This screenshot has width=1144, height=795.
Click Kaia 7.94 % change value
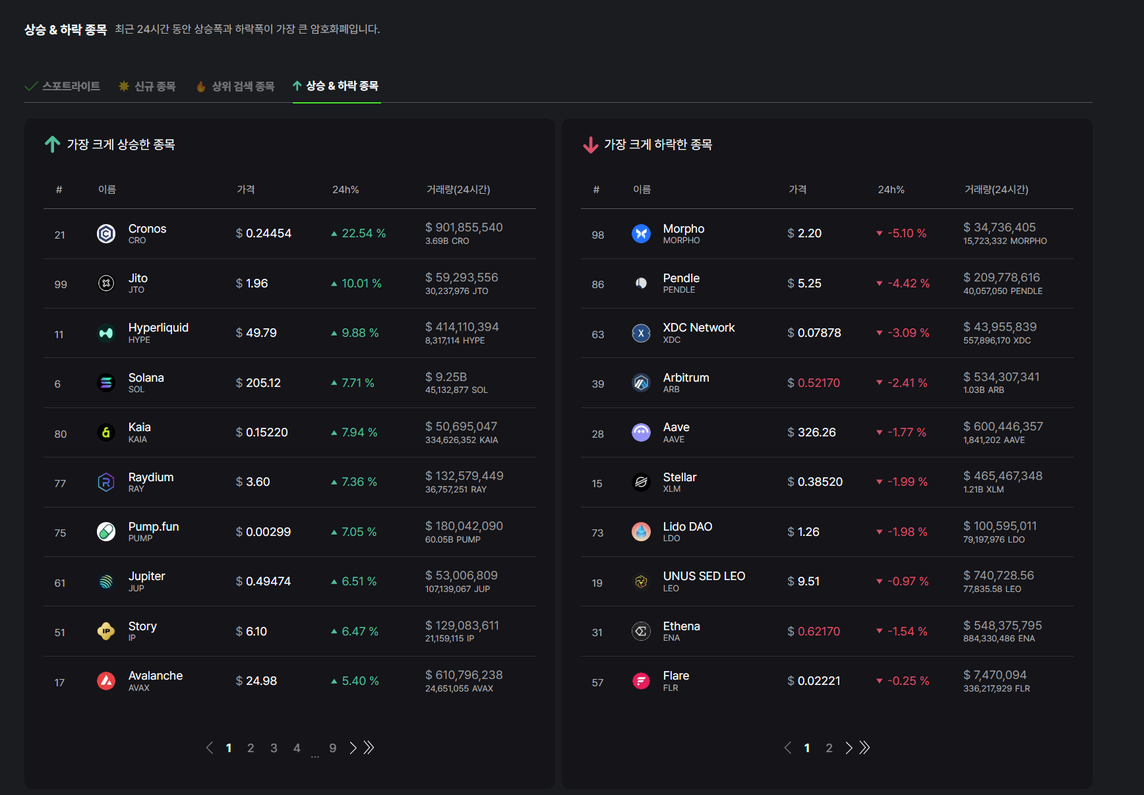(x=354, y=432)
